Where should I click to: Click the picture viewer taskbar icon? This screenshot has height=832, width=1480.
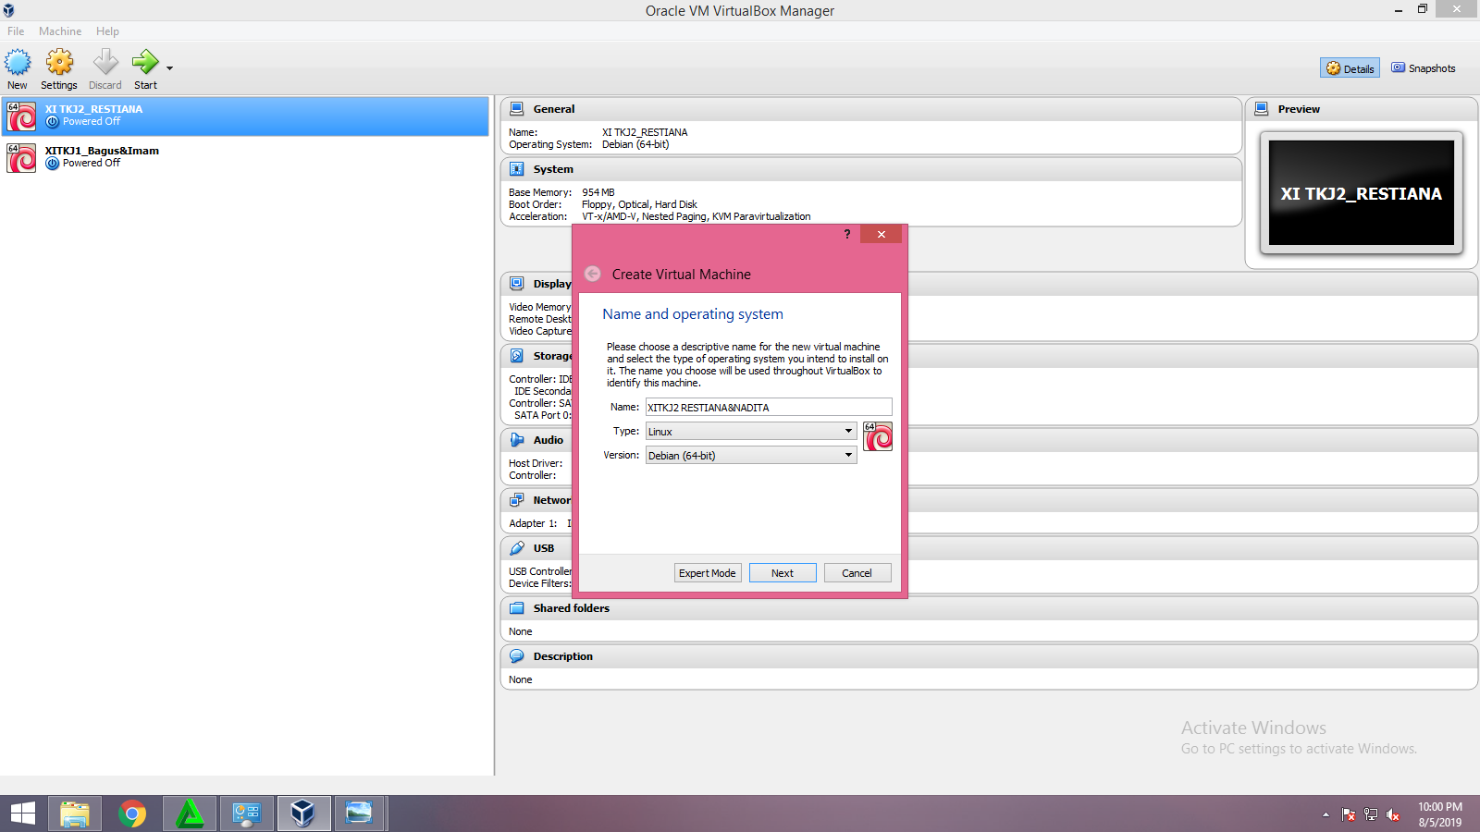pos(360,814)
